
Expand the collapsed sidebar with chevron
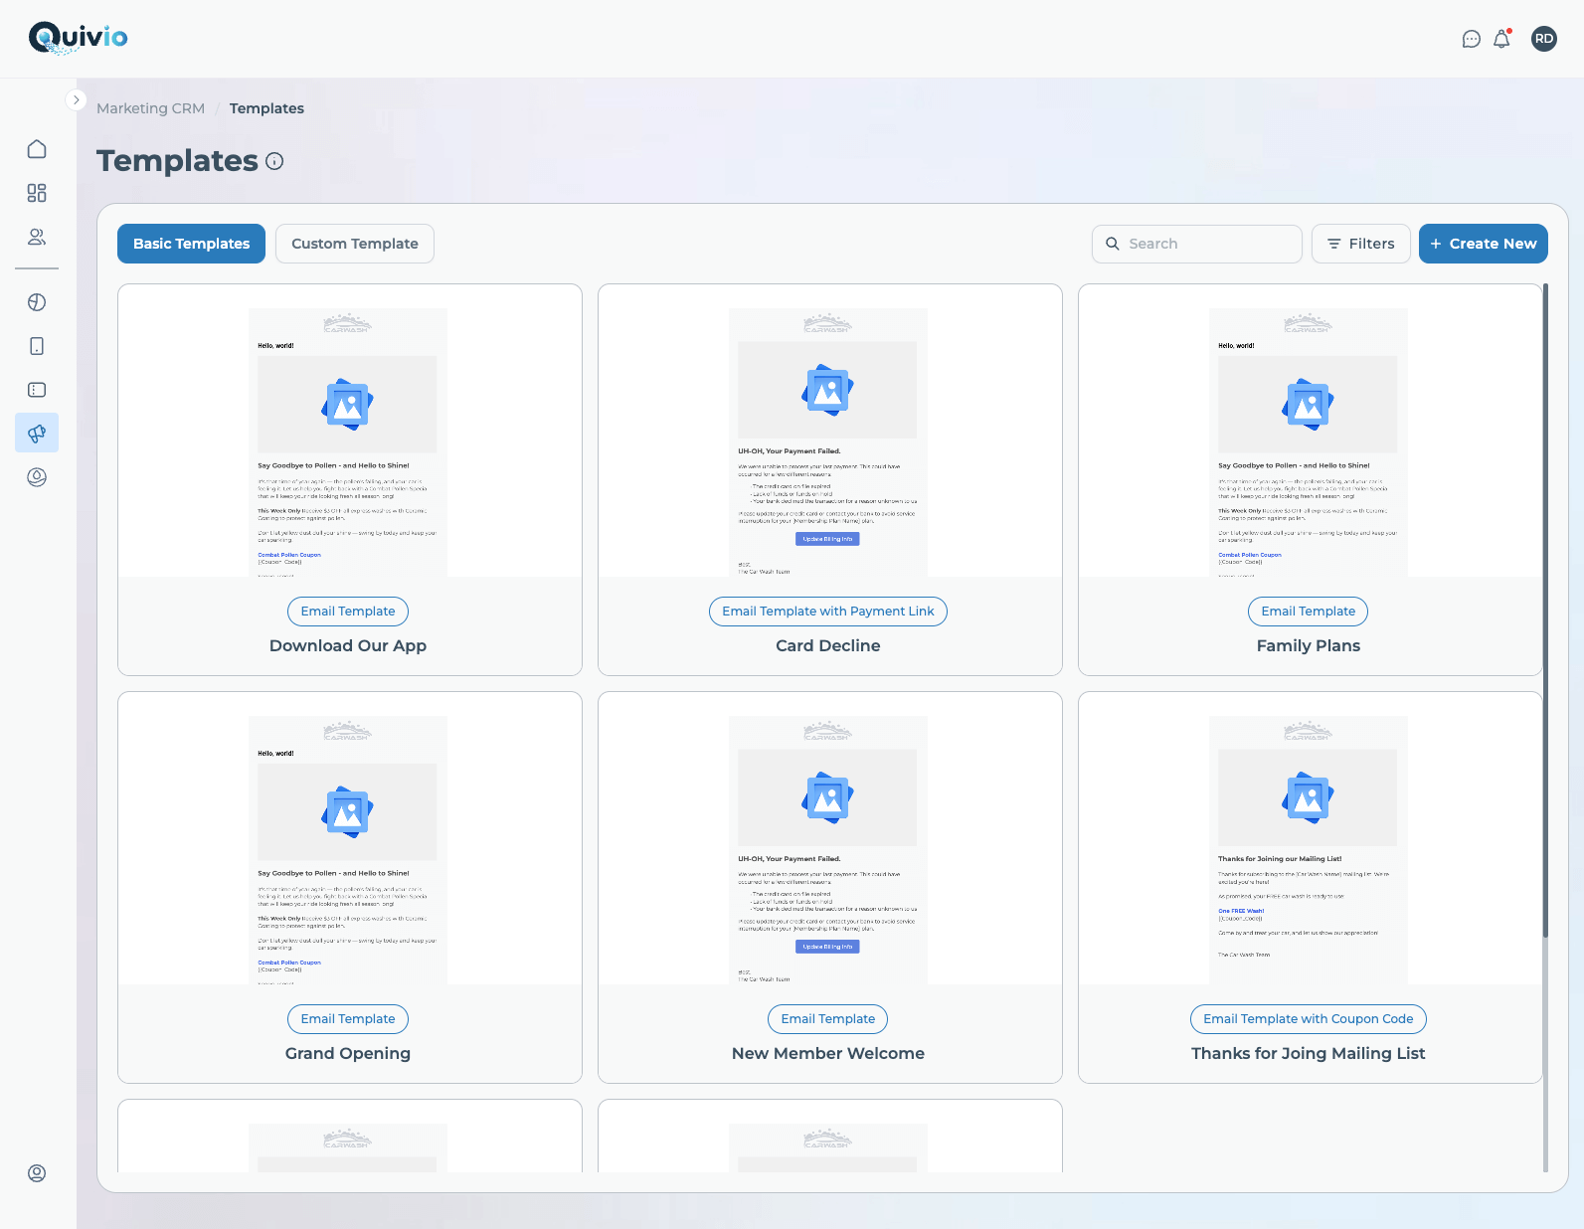point(76,100)
